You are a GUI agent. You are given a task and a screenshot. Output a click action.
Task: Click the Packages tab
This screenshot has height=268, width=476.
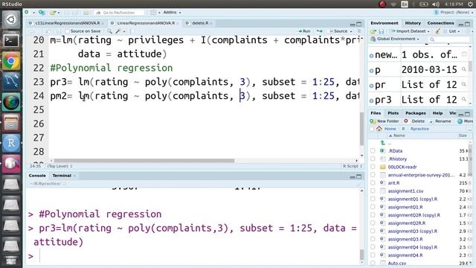click(x=415, y=113)
